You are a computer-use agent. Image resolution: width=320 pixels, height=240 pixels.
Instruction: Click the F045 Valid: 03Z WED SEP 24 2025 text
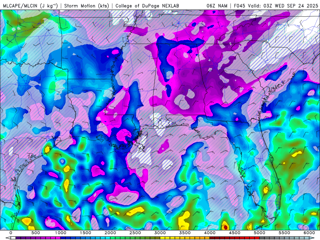click(x=276, y=6)
